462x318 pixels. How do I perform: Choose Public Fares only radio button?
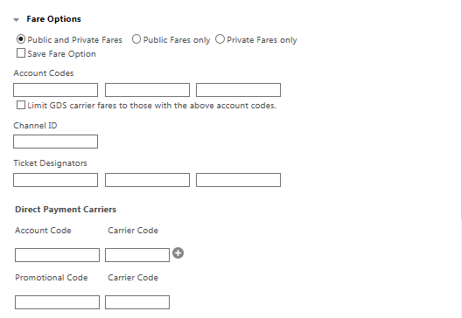coord(136,38)
